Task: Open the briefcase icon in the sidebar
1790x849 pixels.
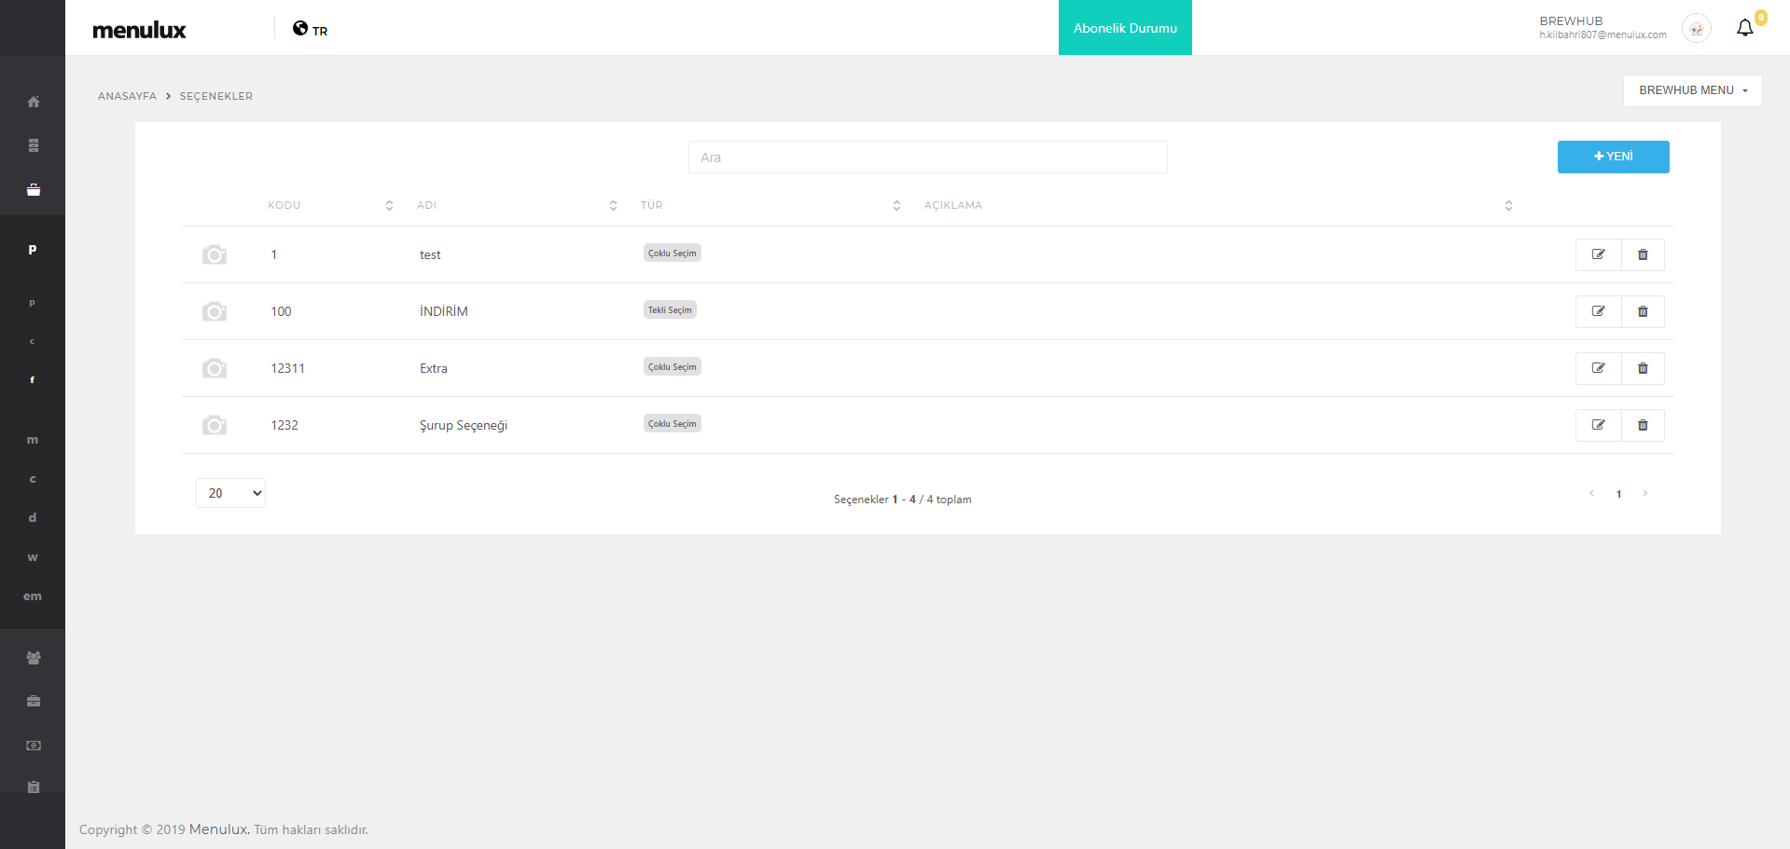Action: [x=34, y=701]
